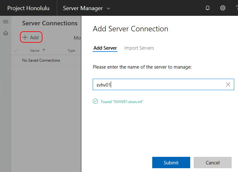The height and width of the screenshot is (172, 238).
Task: Click the 'Found "SVHV01.siron.int"' message
Action: point(122,101)
